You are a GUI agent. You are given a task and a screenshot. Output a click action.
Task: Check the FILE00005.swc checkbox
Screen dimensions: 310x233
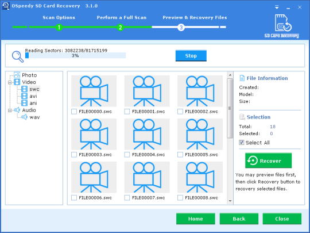pyautogui.click(x=180, y=155)
